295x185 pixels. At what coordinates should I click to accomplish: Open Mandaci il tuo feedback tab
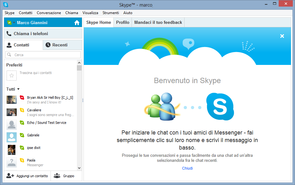pos(158,22)
